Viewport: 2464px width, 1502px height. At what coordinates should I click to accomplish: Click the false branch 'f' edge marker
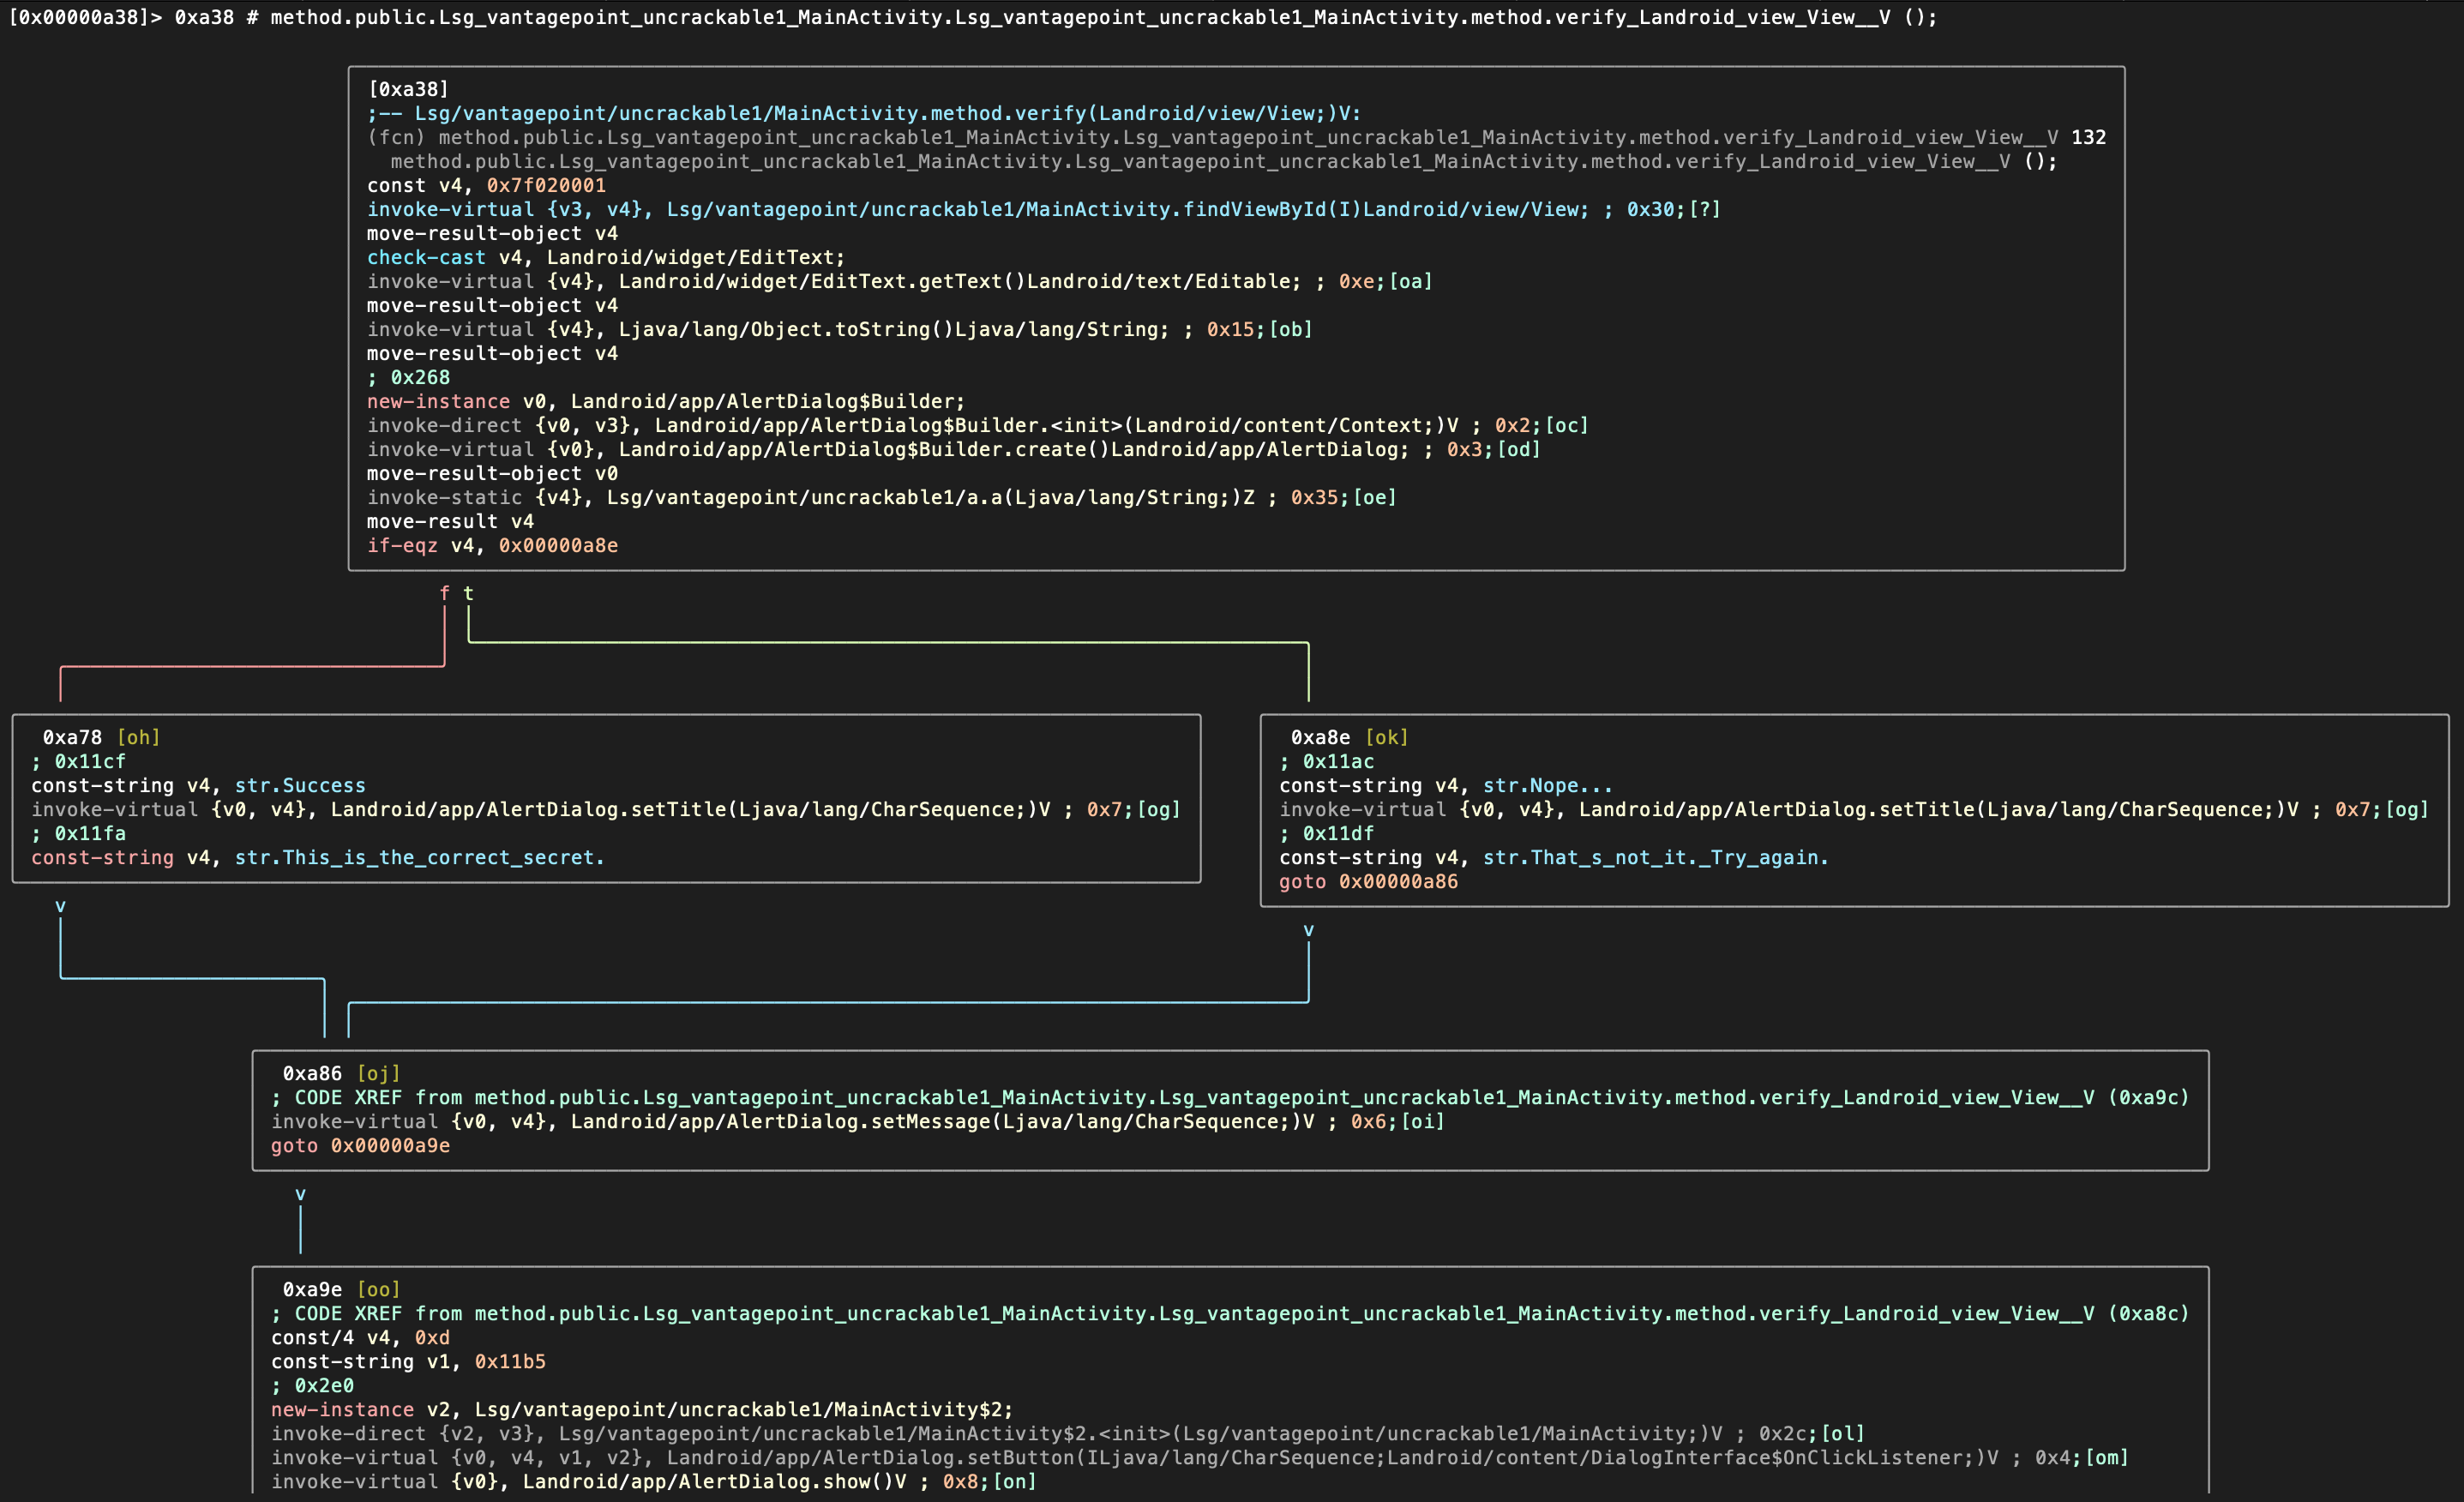444,593
